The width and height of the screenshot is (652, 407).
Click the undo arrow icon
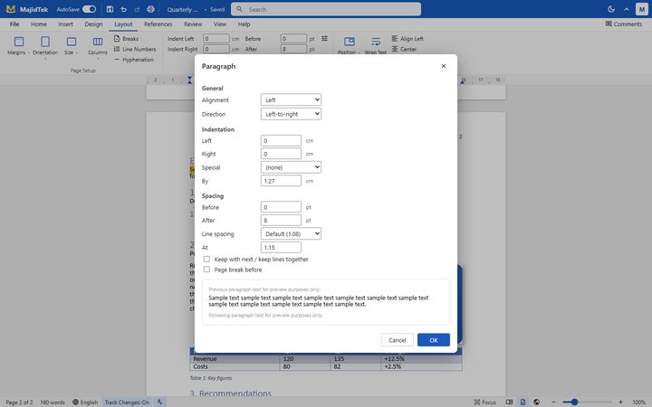[x=123, y=9]
